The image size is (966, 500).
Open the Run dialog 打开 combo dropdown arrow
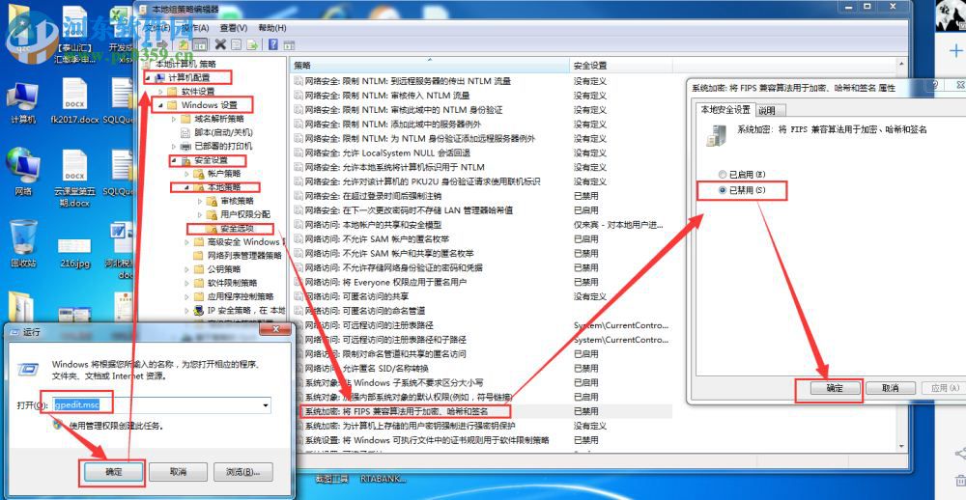tap(266, 405)
